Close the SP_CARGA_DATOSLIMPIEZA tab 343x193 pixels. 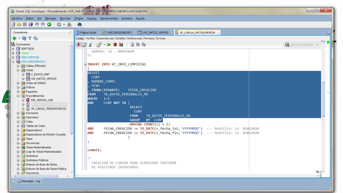tap(218, 32)
